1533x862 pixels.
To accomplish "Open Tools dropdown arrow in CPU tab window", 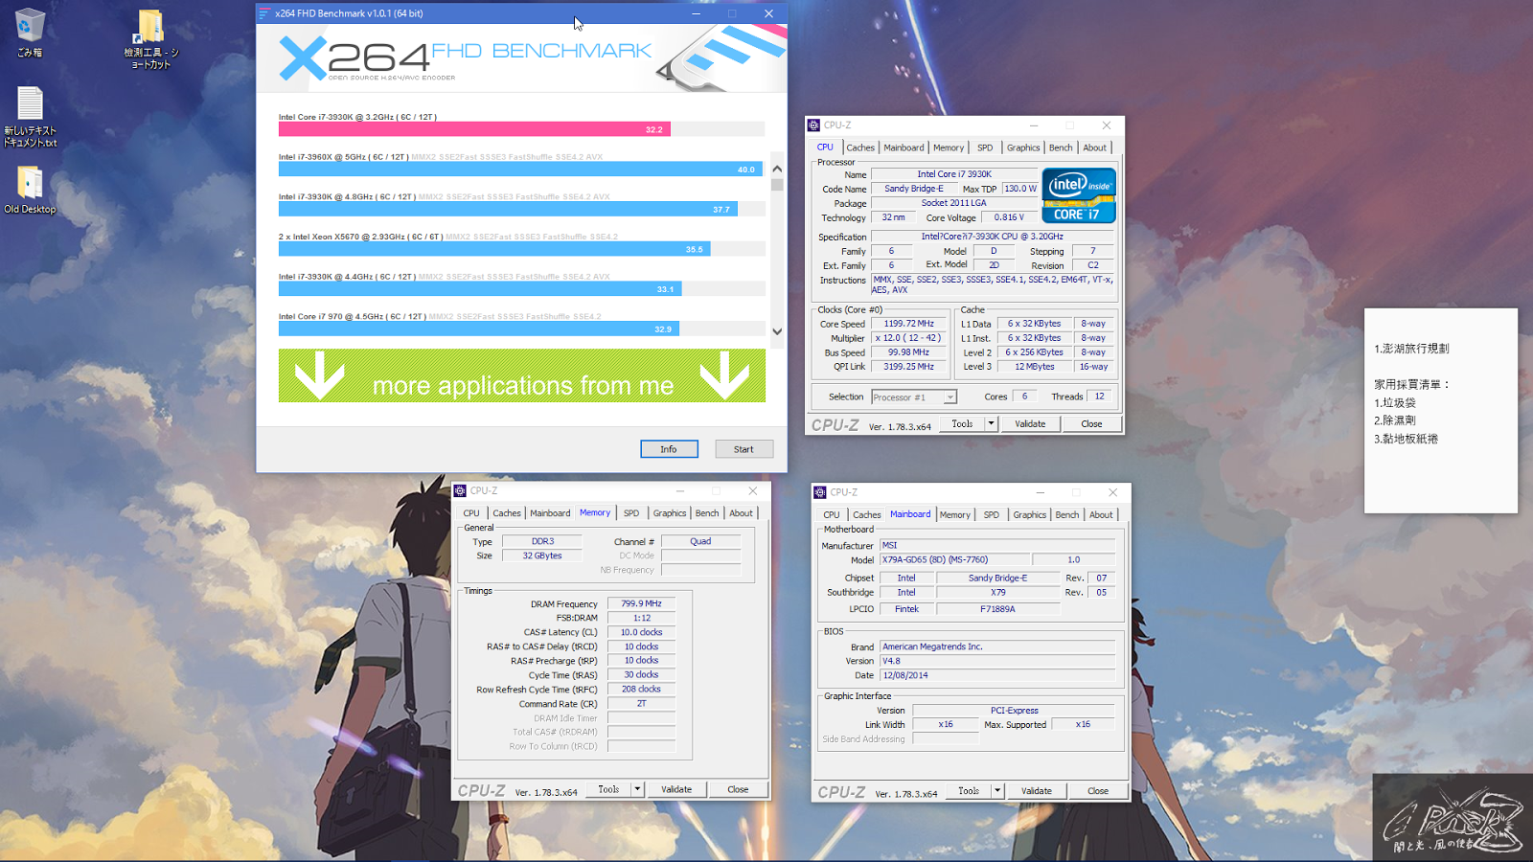I will tap(992, 423).
